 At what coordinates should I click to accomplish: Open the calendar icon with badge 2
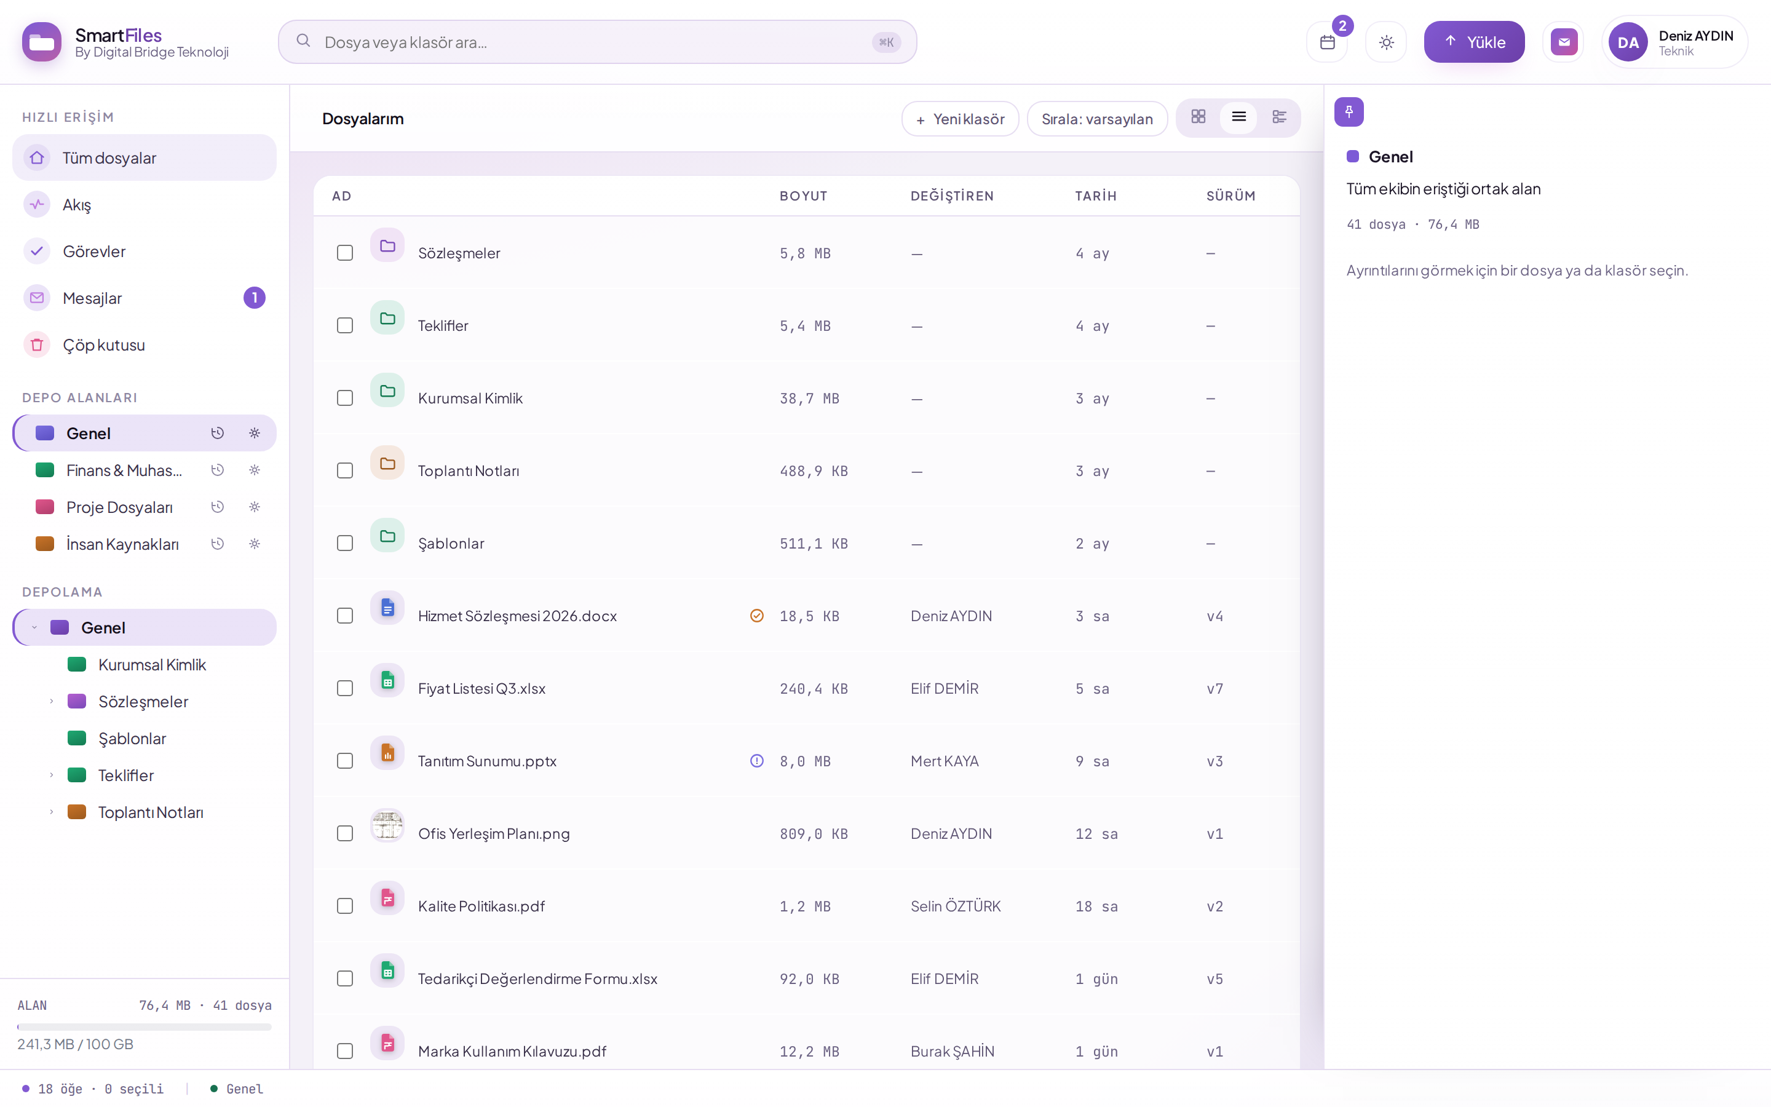[x=1327, y=42]
